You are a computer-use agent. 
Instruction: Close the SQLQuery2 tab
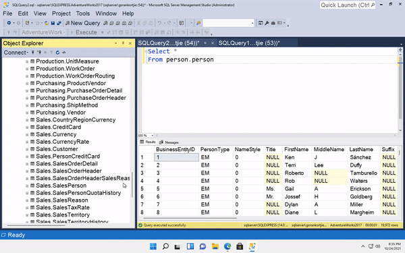tap(213, 43)
